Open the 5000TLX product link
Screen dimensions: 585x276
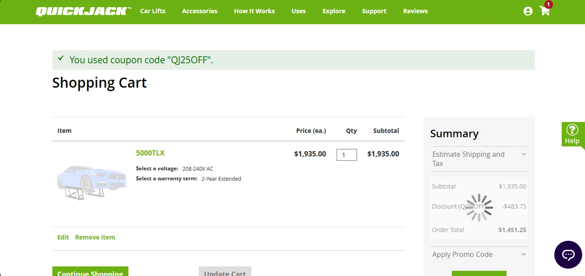tap(150, 153)
